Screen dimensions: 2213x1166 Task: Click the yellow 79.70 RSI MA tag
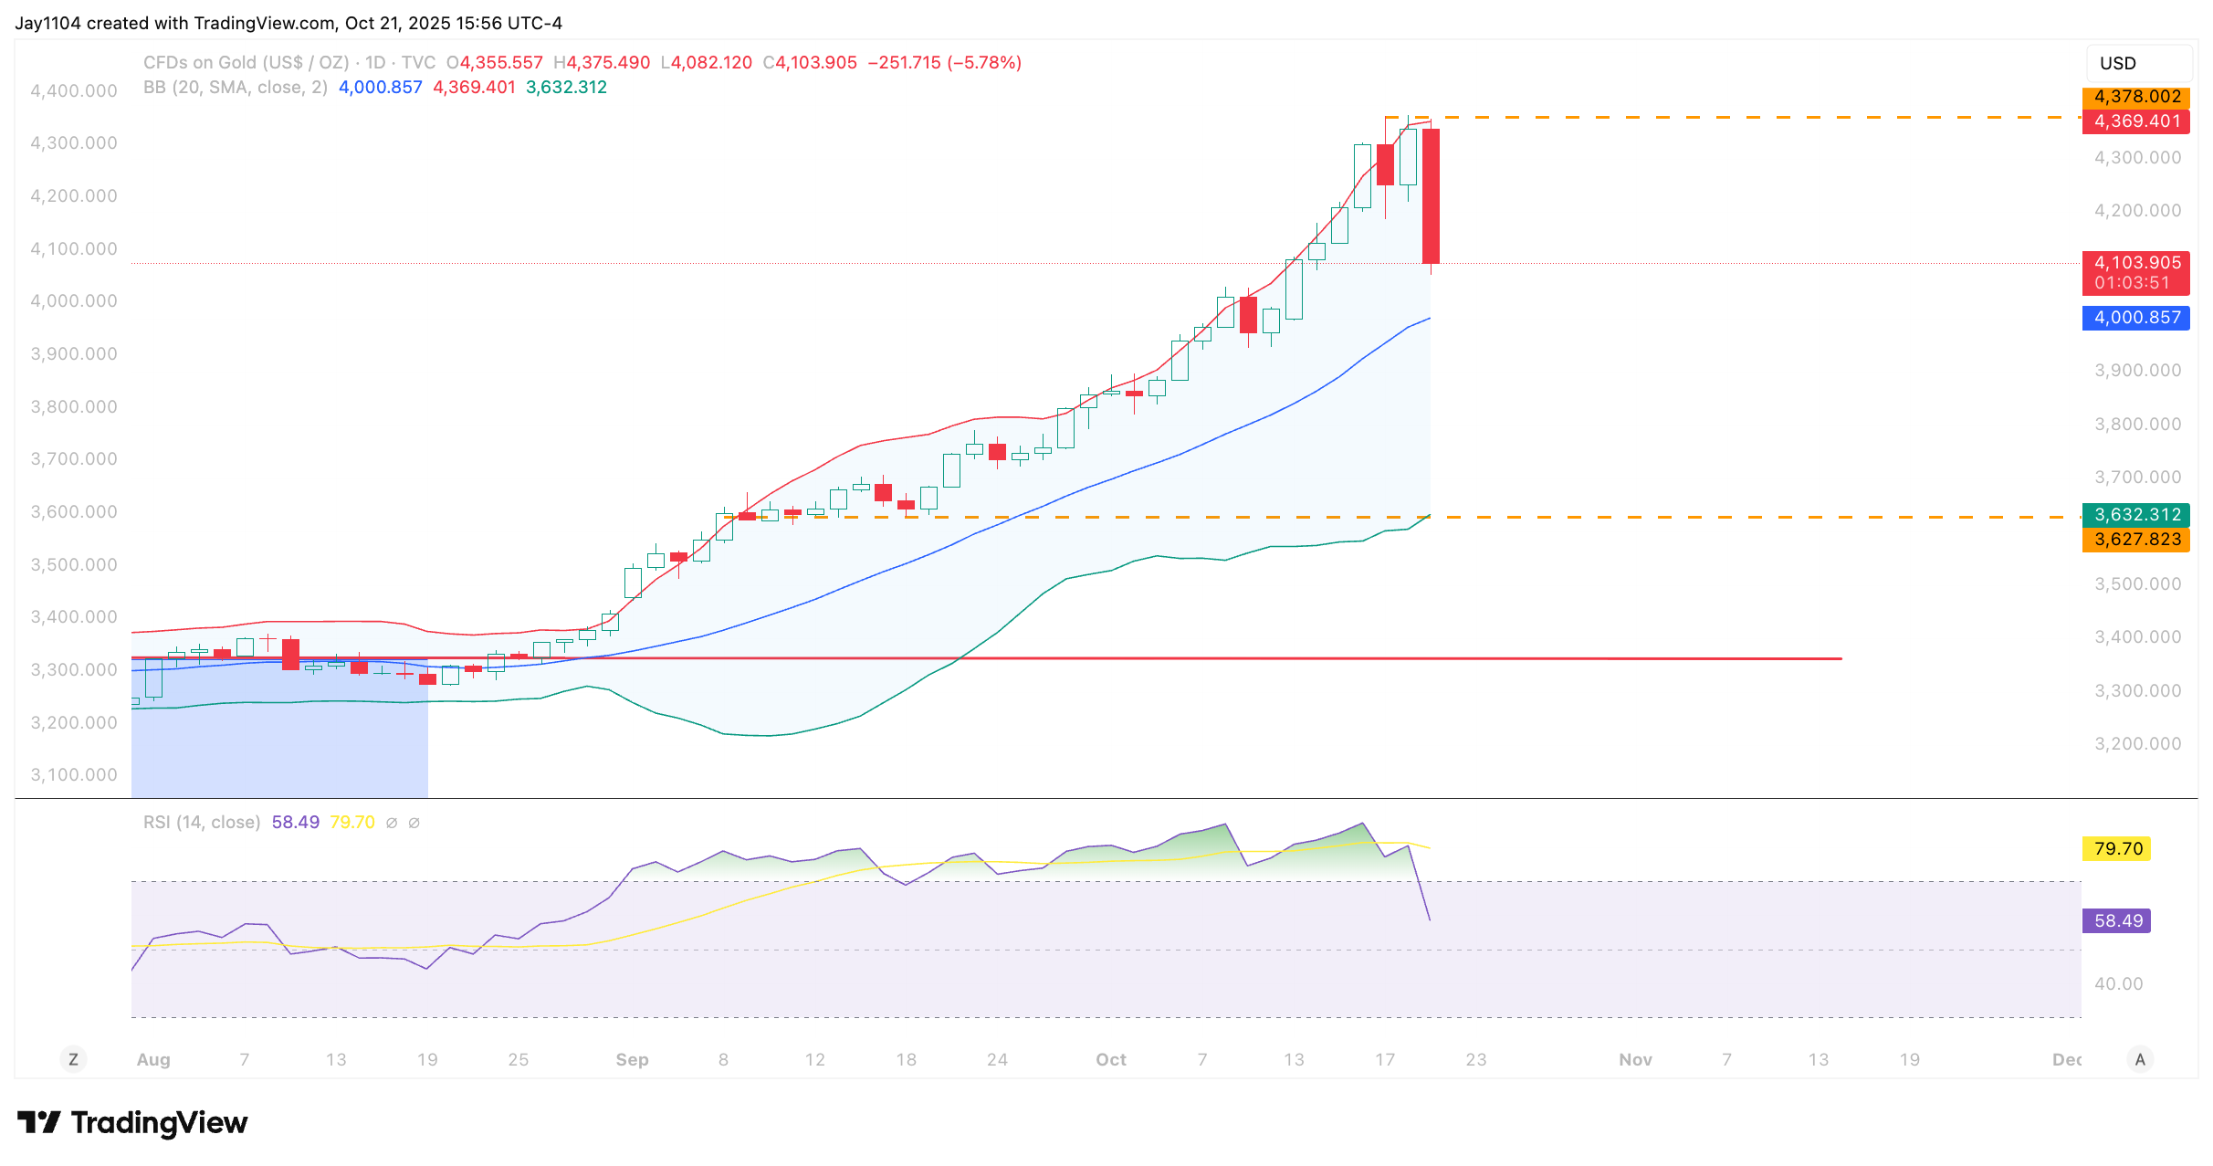click(x=2117, y=849)
